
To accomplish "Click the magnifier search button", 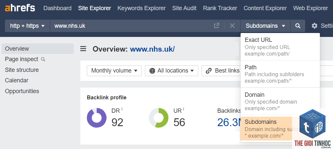I will point(298,26).
